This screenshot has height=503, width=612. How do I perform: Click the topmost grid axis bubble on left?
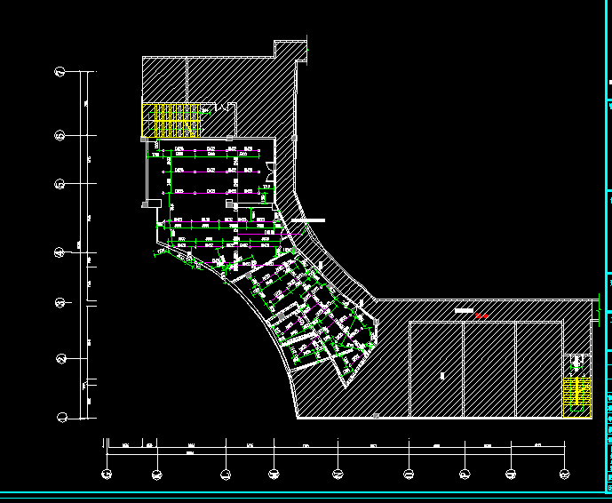coord(60,72)
